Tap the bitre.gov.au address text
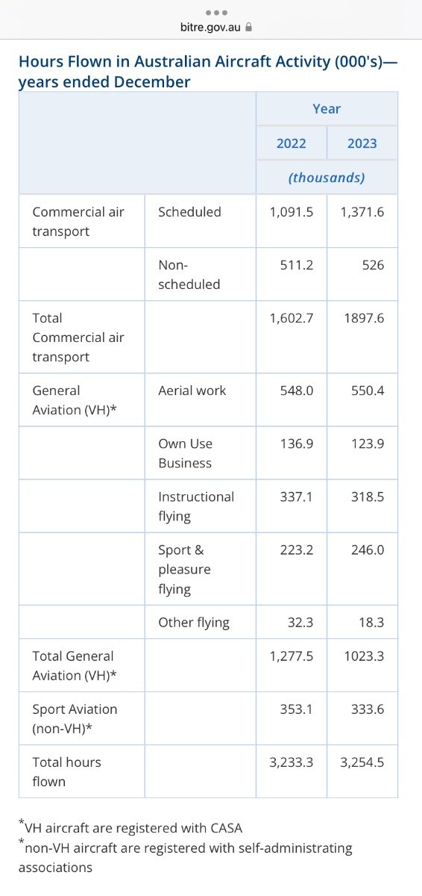This screenshot has height=896, width=422. (x=211, y=26)
